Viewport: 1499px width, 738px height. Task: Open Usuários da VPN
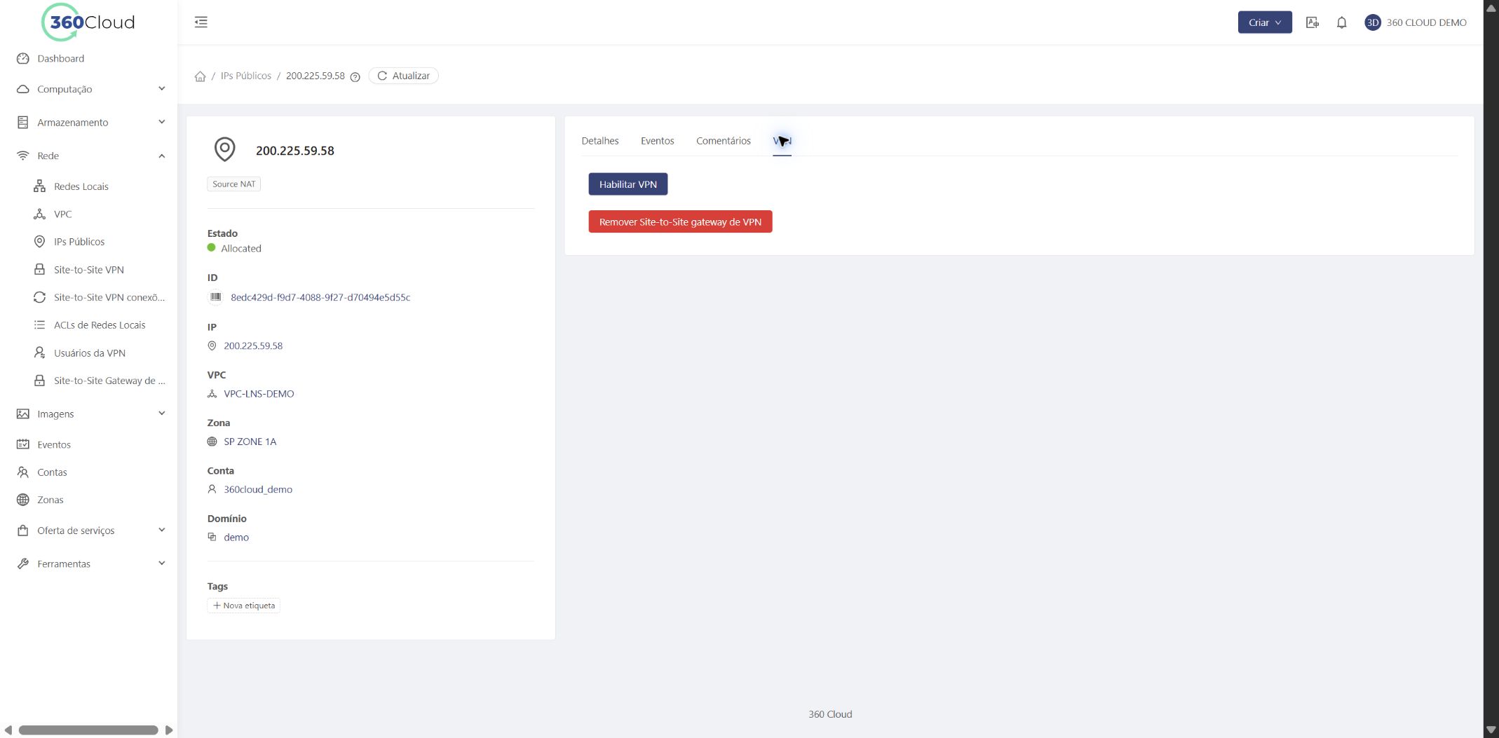point(88,353)
